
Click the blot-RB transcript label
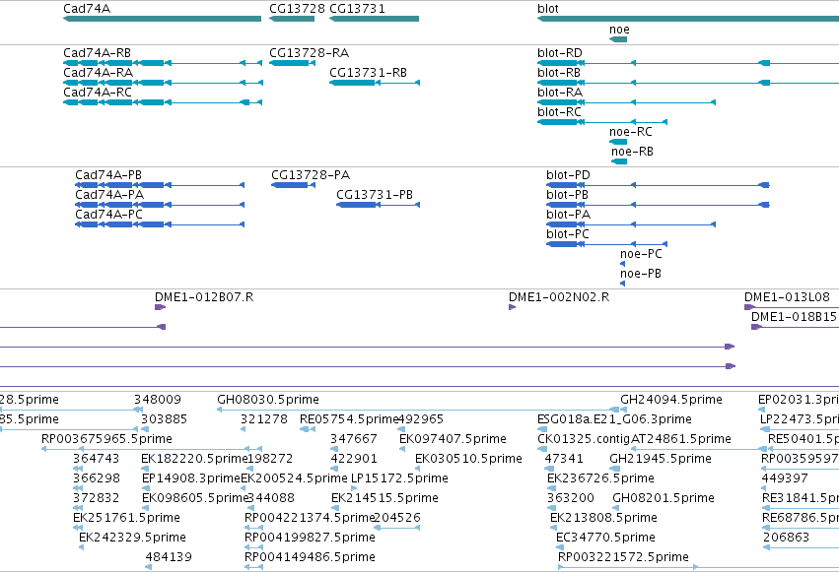click(559, 73)
